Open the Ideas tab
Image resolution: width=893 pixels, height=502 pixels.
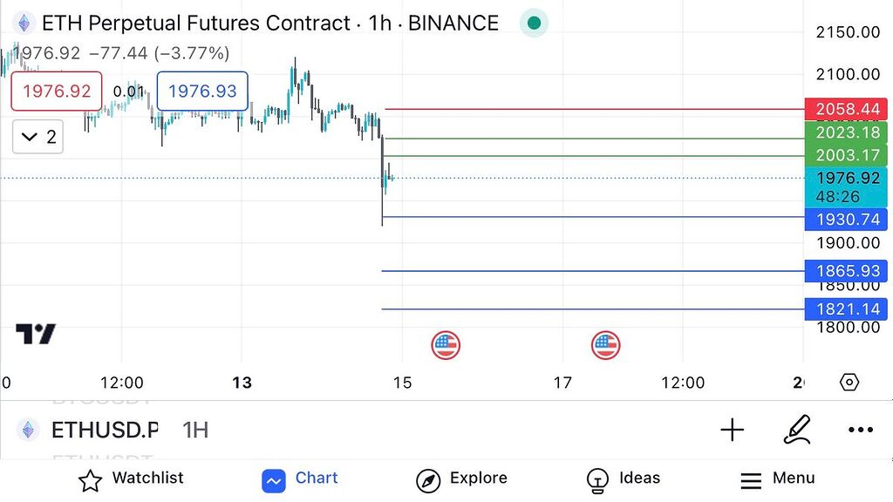[x=623, y=478]
